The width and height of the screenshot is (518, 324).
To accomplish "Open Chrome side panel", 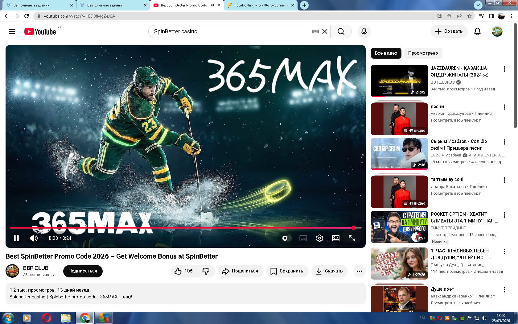I will [491, 16].
